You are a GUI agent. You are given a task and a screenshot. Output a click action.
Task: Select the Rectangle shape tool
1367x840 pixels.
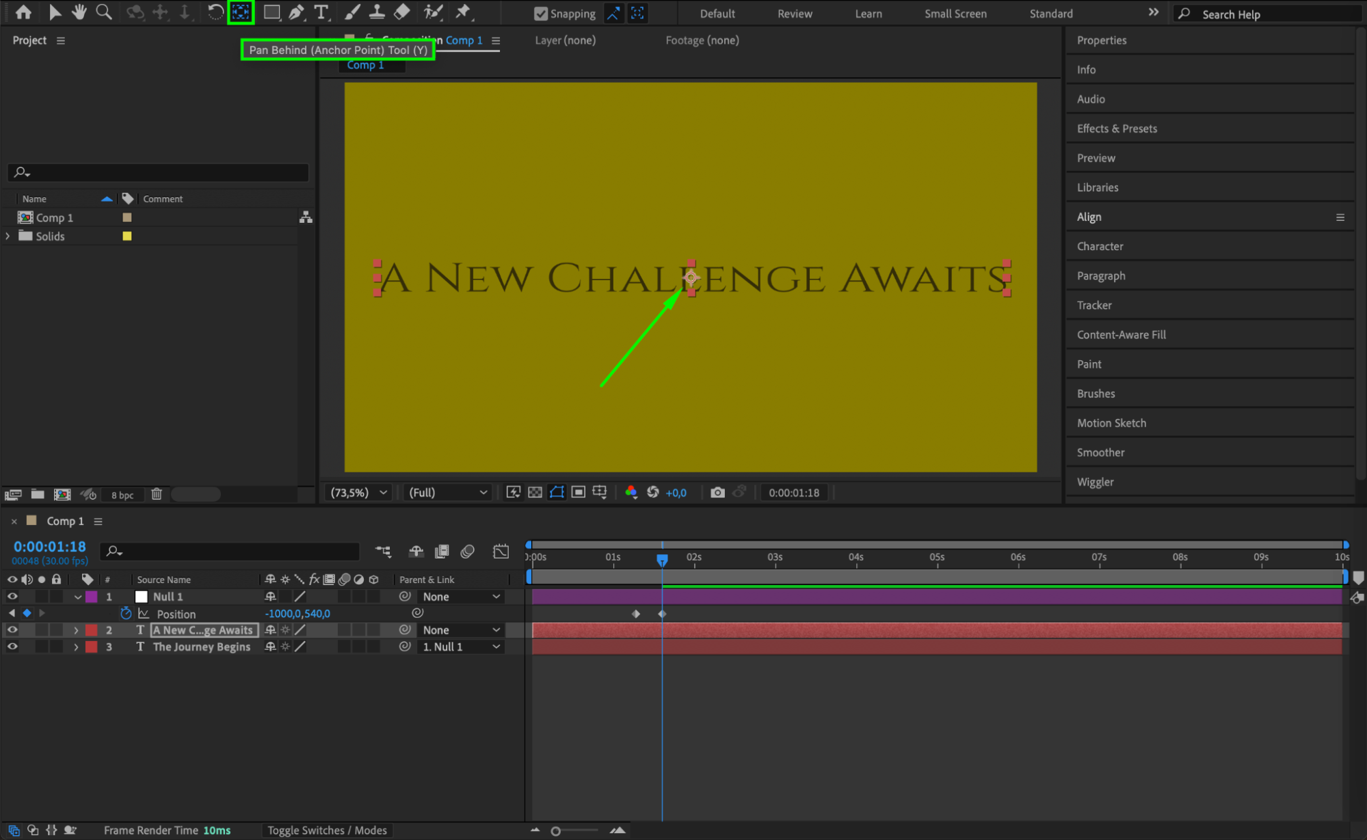(271, 12)
